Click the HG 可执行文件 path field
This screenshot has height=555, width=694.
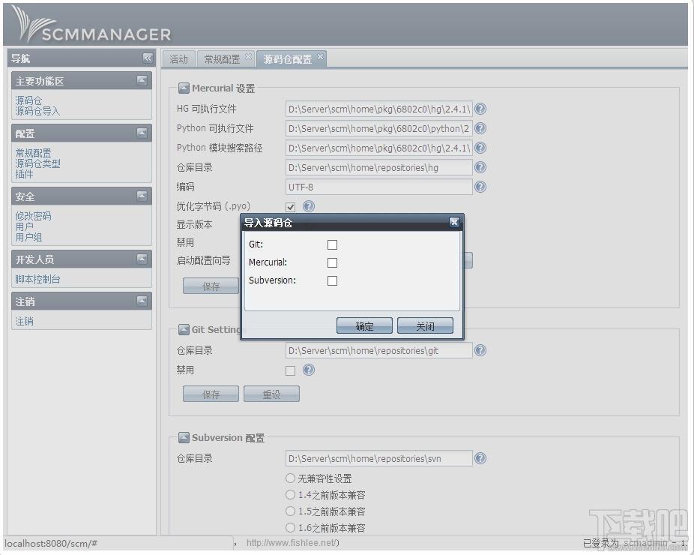[x=379, y=109]
